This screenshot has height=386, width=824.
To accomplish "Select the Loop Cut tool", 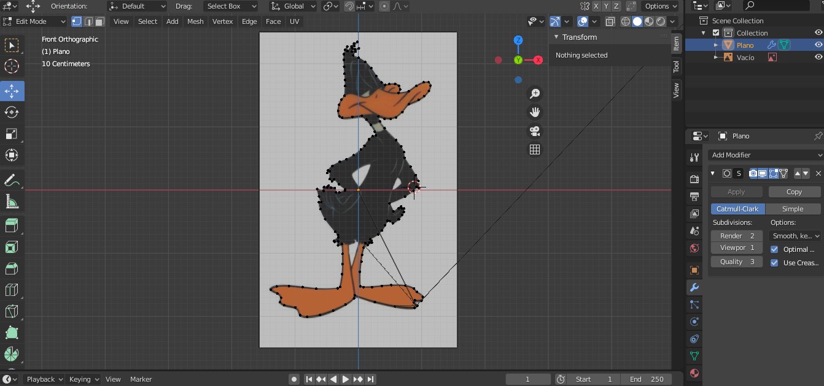I will 12,290.
